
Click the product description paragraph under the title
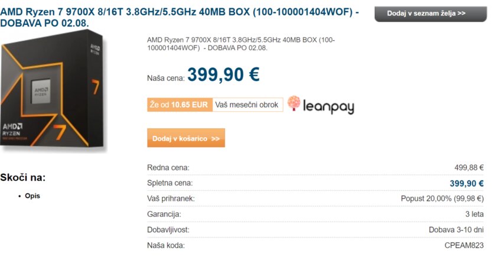tap(241, 44)
